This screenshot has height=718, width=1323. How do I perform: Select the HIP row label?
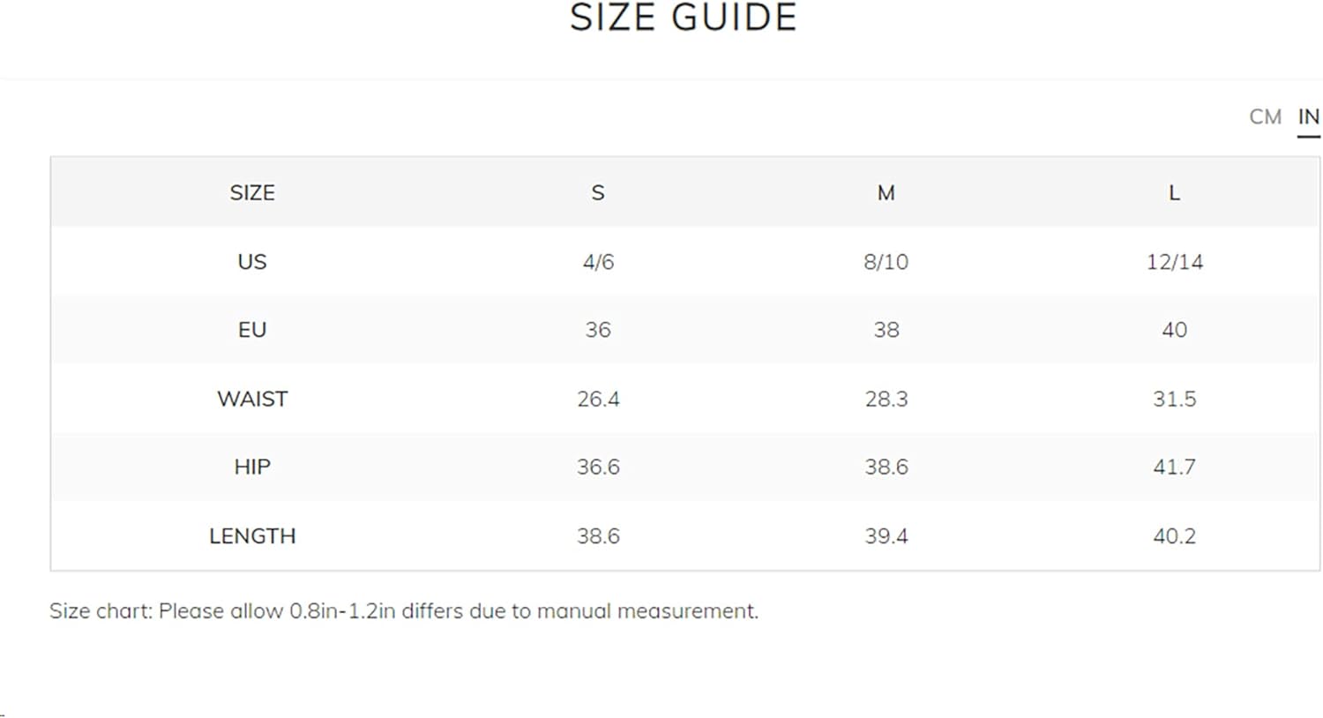coord(252,467)
